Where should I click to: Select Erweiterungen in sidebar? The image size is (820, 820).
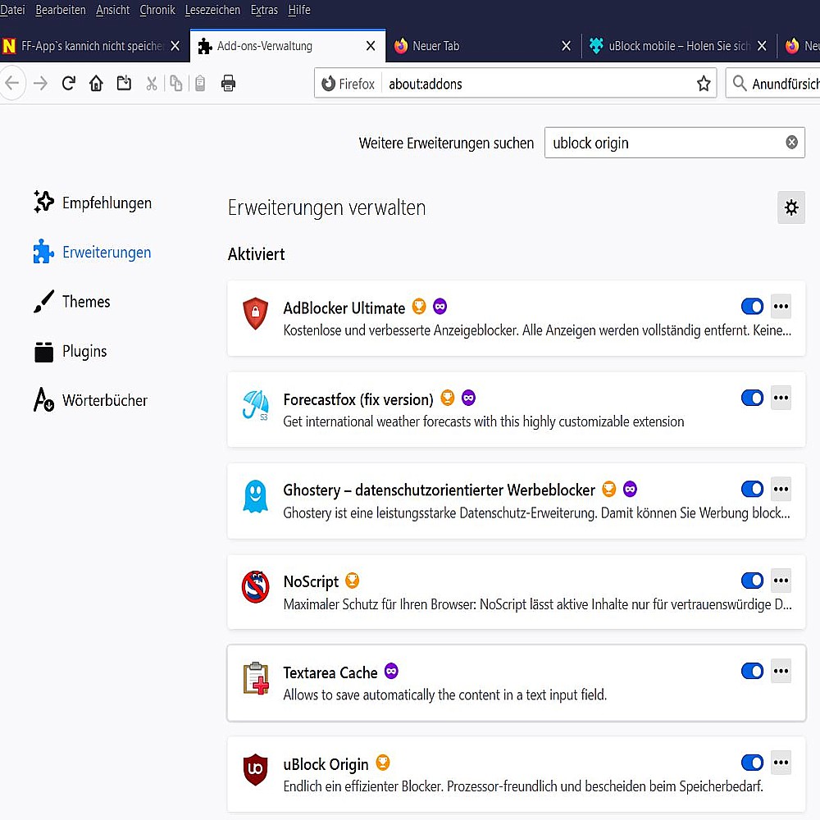point(92,252)
